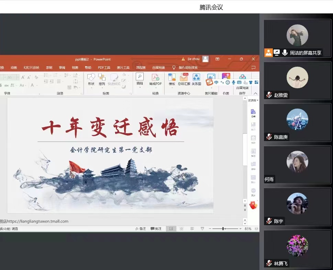Click the 形状 shapes icon
Viewport: 333px width, 270px height.
click(91, 79)
